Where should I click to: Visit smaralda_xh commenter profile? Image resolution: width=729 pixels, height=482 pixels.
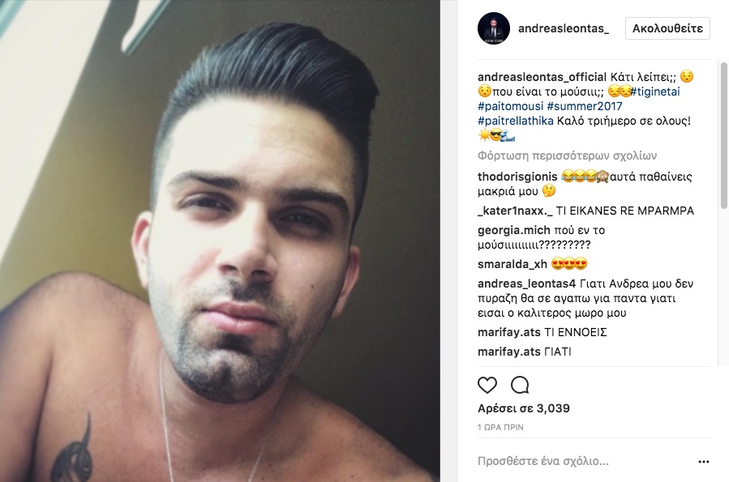point(512,264)
